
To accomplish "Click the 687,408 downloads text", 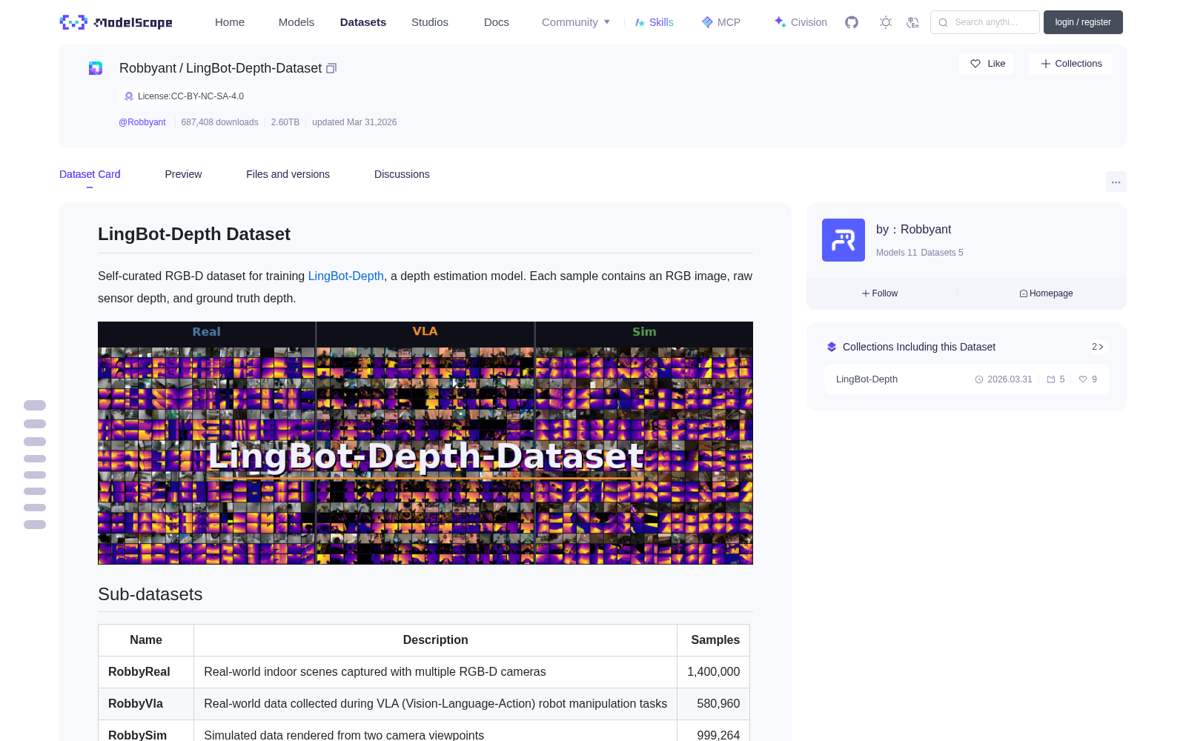I will 219,122.
